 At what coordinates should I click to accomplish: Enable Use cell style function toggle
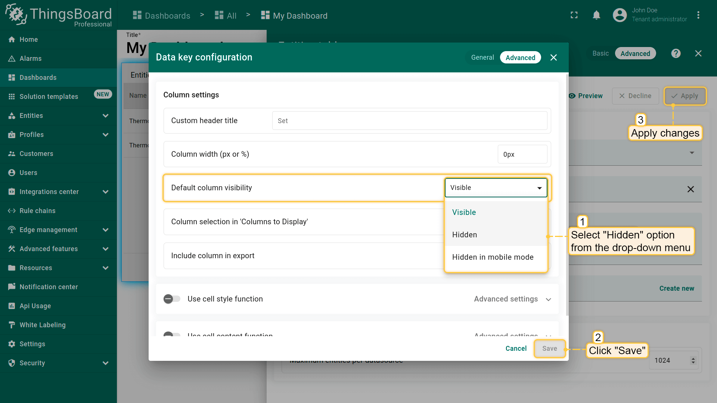tap(172, 299)
